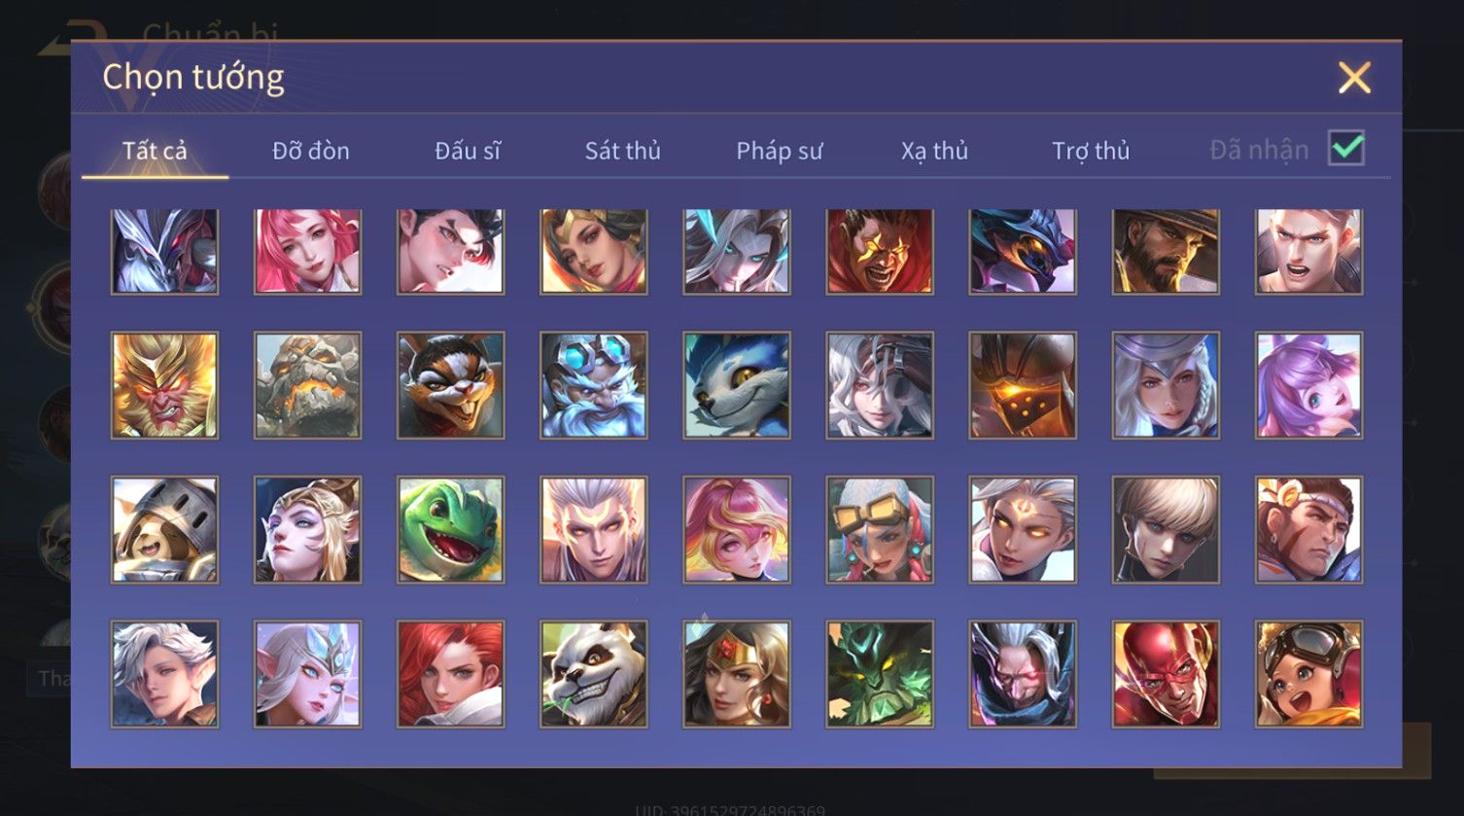1464x816 pixels.
Task: Select the Flash hero portrait
Action: tap(1166, 674)
